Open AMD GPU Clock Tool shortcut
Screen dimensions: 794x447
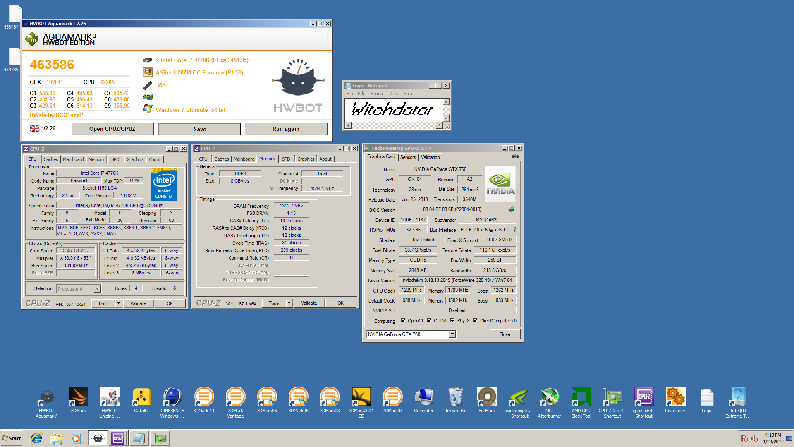click(581, 402)
